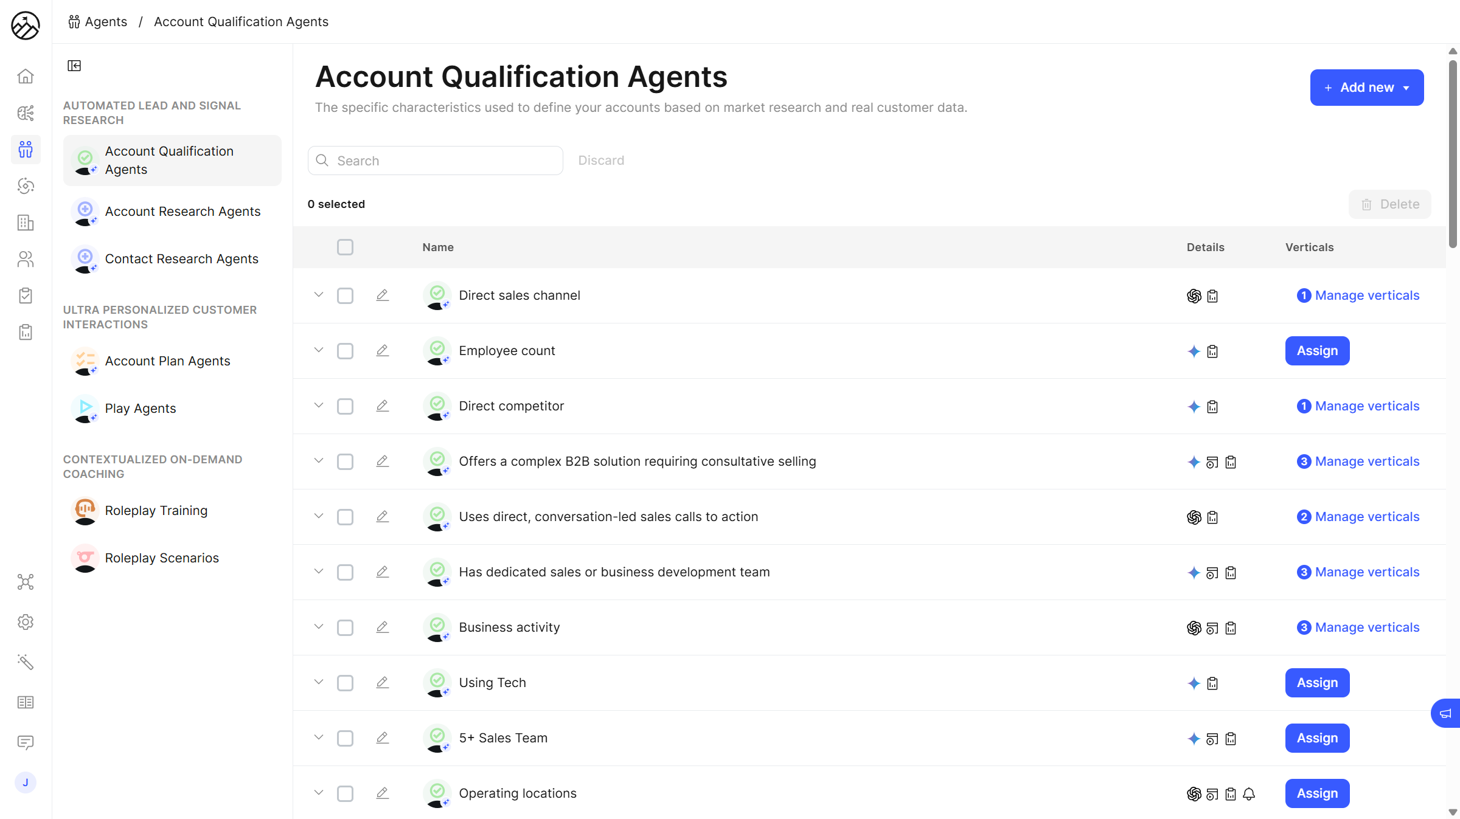This screenshot has height=819, width=1460.
Task: Go to Roleplay Training section
Action: point(156,511)
